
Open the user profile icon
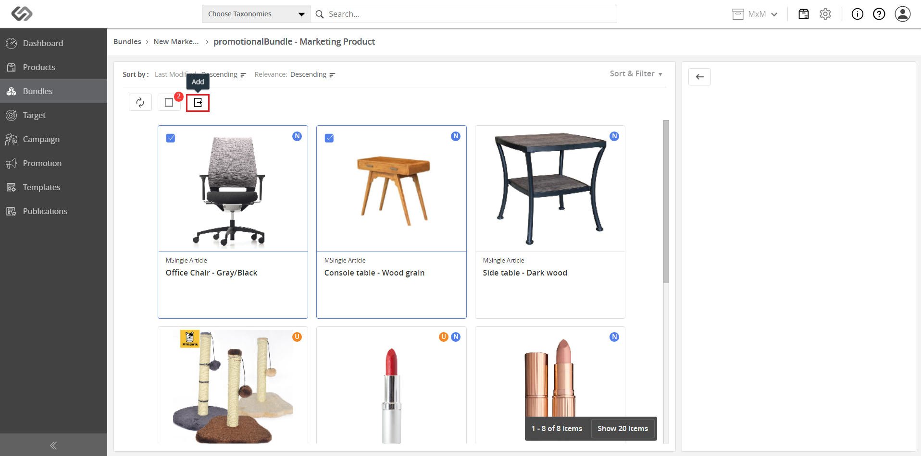point(903,14)
